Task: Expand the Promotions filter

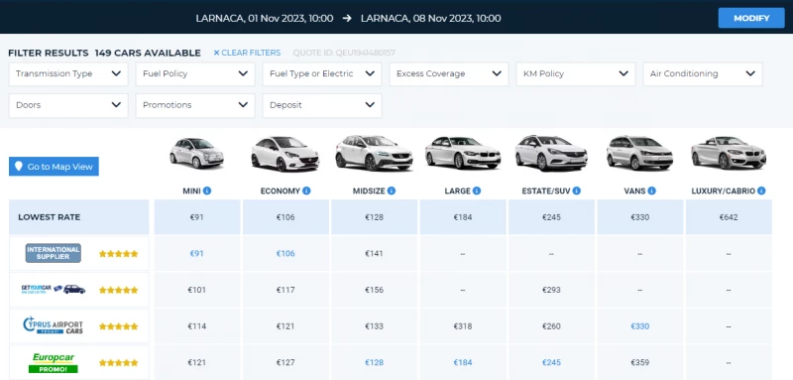Action: [x=195, y=105]
